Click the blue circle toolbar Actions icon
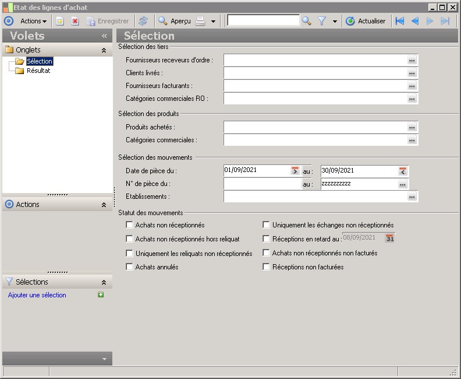 tap(9, 21)
